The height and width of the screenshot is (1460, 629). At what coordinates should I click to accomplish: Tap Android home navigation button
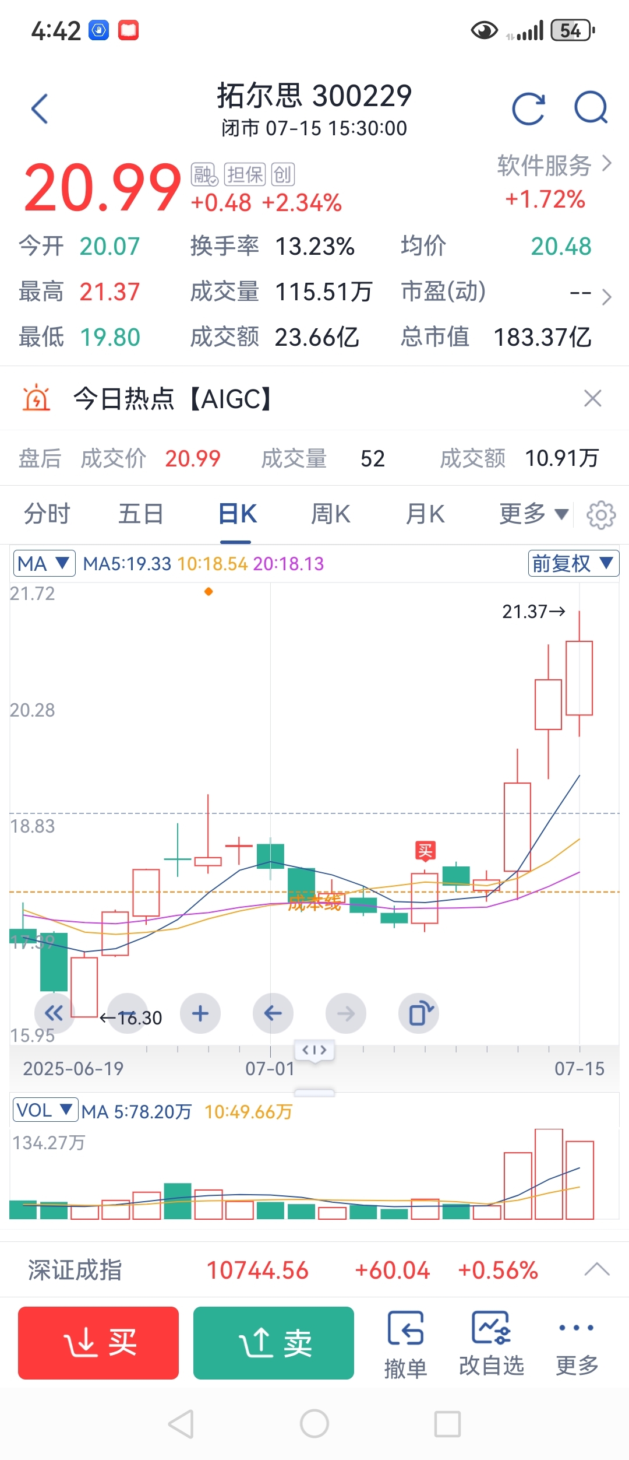[314, 1424]
